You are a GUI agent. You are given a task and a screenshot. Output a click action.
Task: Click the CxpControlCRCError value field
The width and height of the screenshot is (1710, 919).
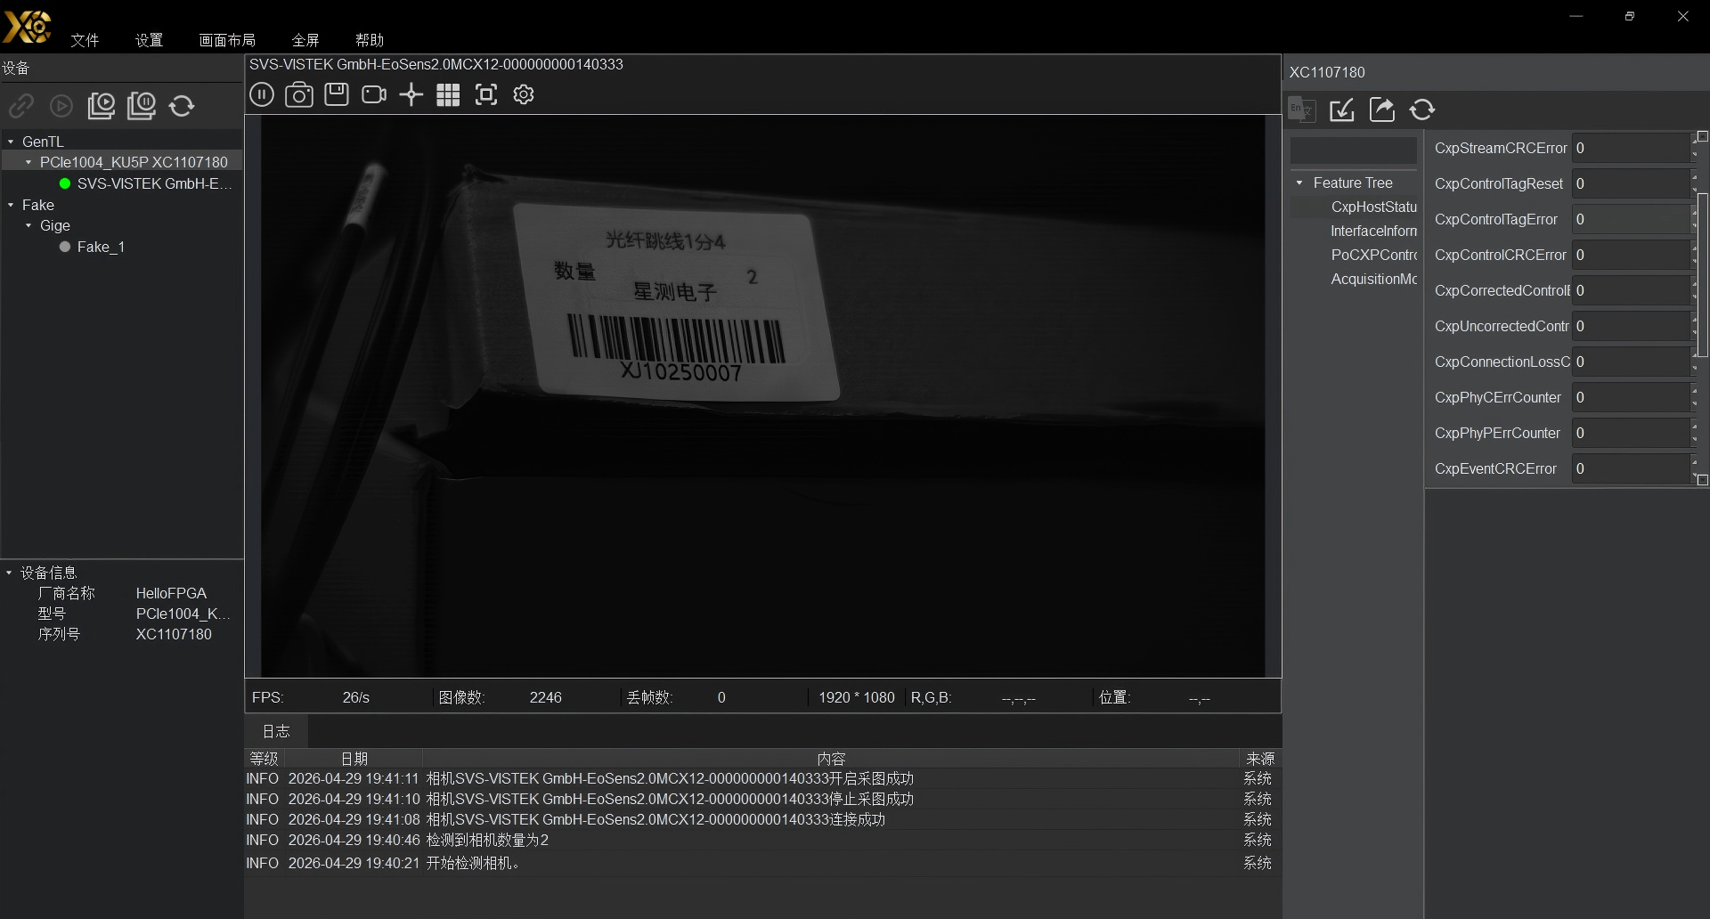pyautogui.click(x=1630, y=255)
